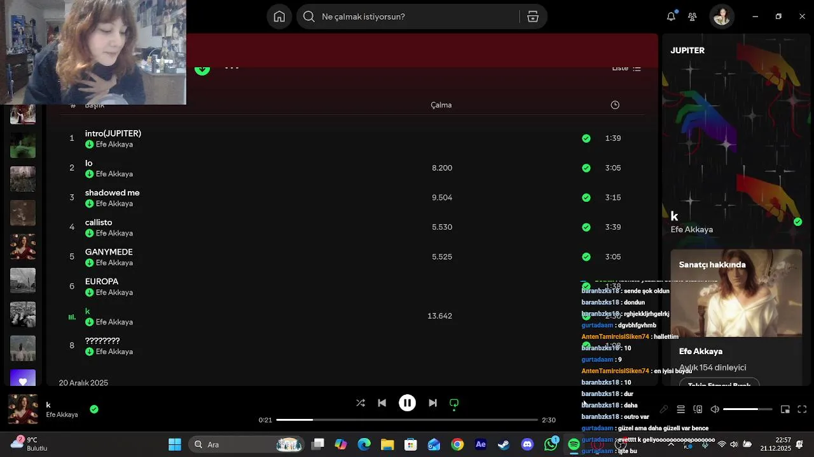This screenshot has height=457, width=814.
Task: Toggle saved checkmark in the JUPITER side panel
Action: [x=798, y=222]
